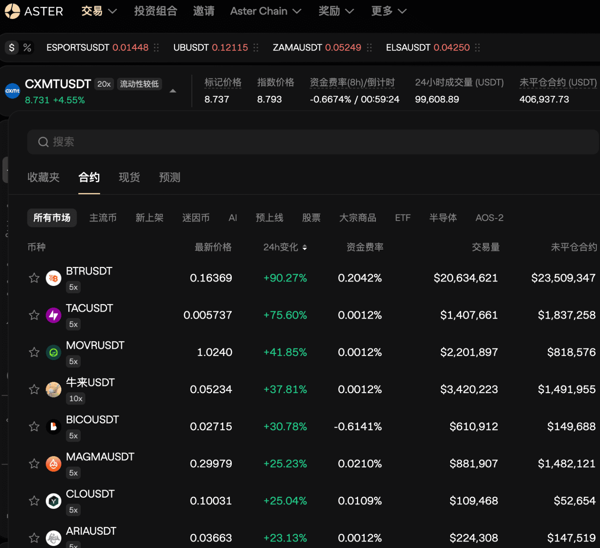Screen dimensions: 600x548
Task: Click ELSAUSDT ticker in top bar
Action: coord(428,48)
